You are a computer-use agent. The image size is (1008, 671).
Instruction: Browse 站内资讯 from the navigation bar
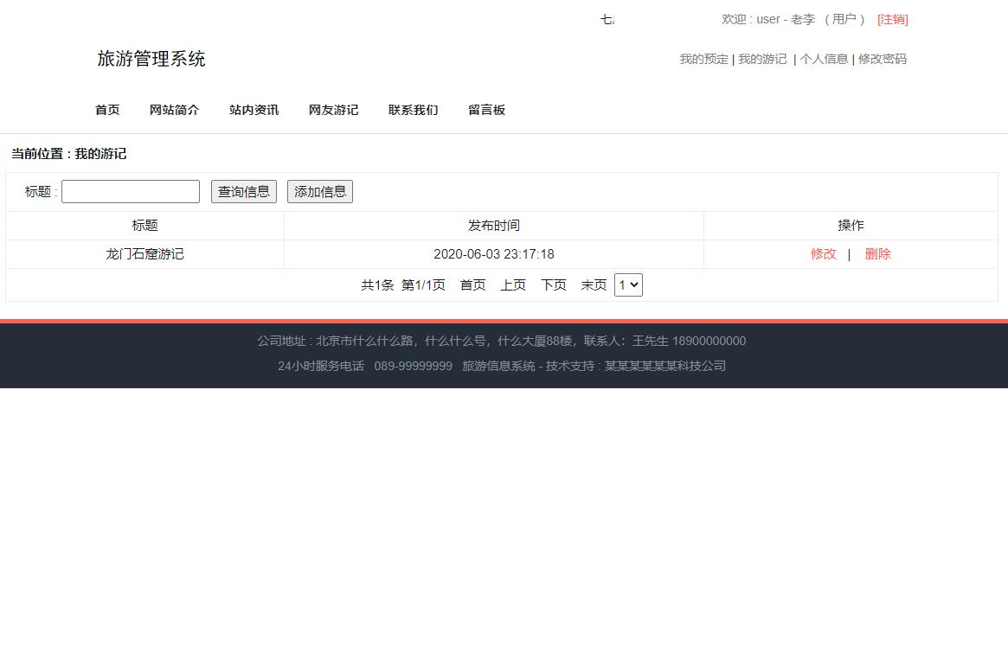coord(254,110)
